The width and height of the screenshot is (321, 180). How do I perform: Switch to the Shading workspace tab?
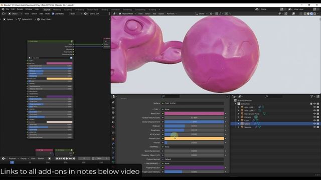[105, 9]
